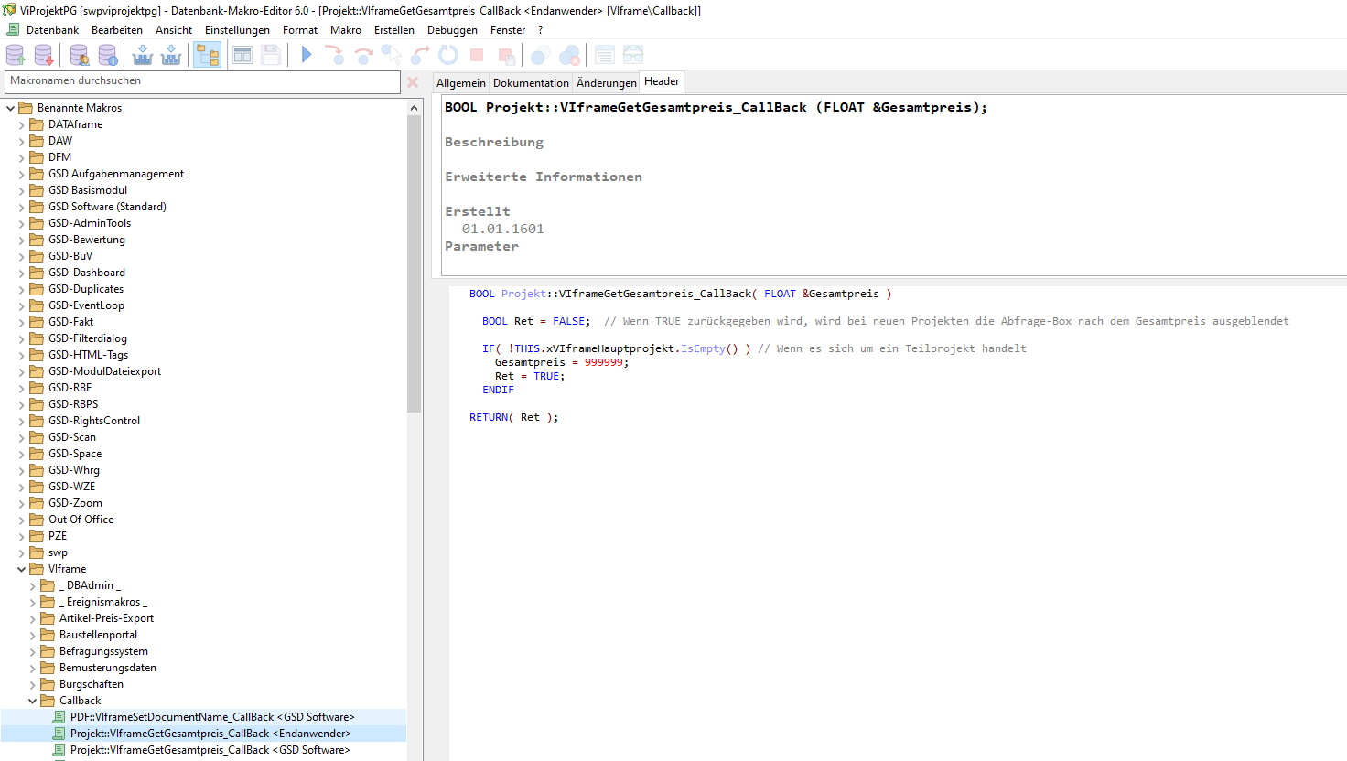Select the GSD-EventLoop folder

point(86,305)
